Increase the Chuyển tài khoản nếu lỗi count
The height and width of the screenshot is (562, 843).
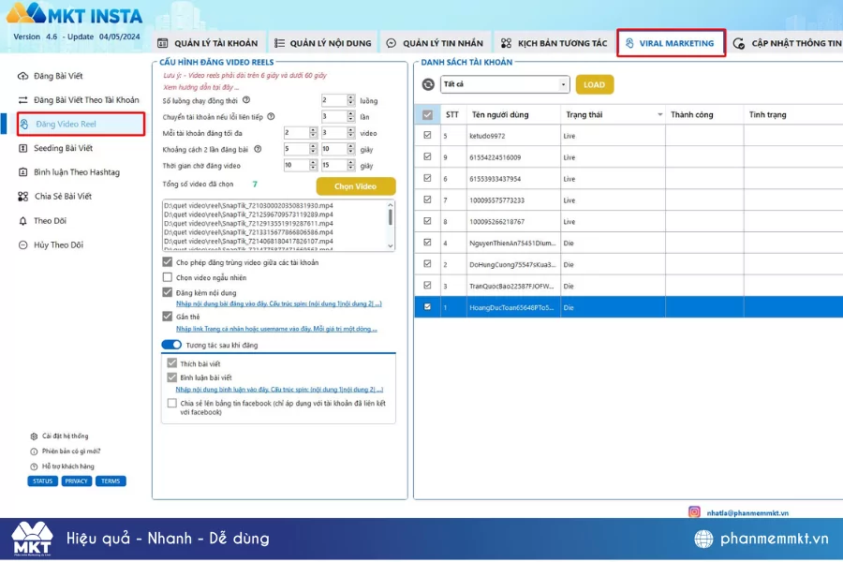[351, 113]
